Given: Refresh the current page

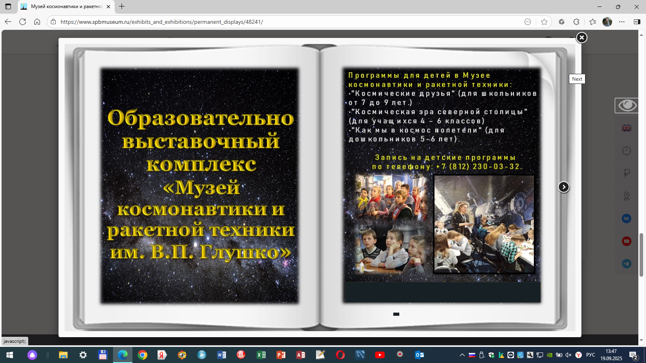Looking at the screenshot, I should click(23, 22).
